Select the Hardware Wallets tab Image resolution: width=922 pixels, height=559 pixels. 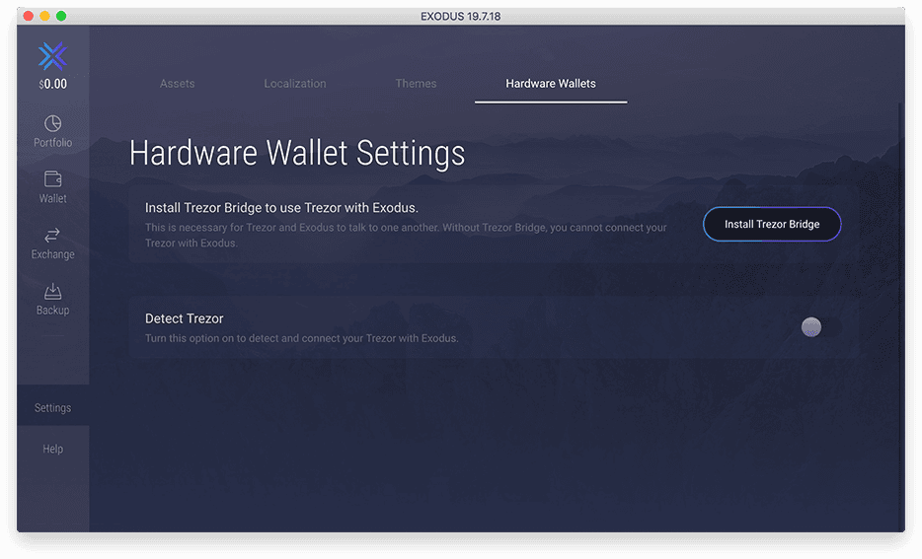tap(551, 84)
